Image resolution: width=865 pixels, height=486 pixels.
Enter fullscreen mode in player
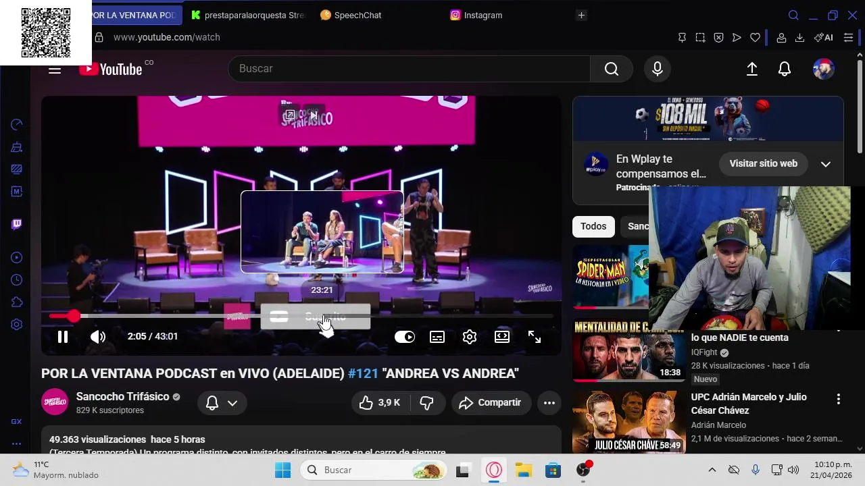(x=535, y=337)
